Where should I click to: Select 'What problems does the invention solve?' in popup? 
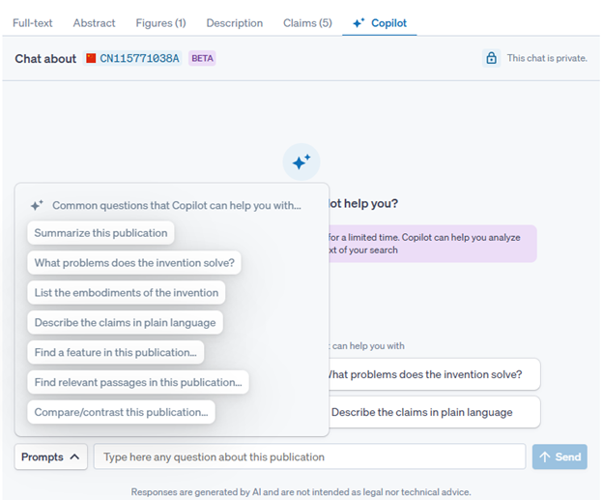click(134, 262)
